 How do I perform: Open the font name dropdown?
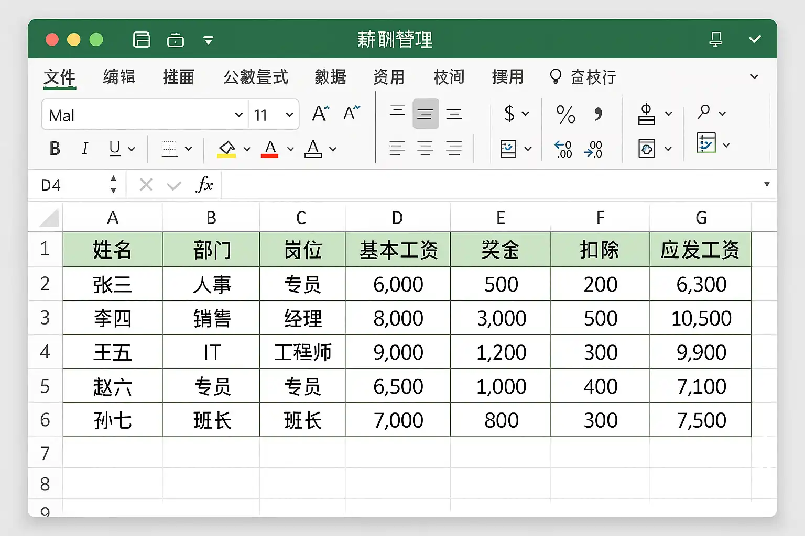click(x=238, y=115)
